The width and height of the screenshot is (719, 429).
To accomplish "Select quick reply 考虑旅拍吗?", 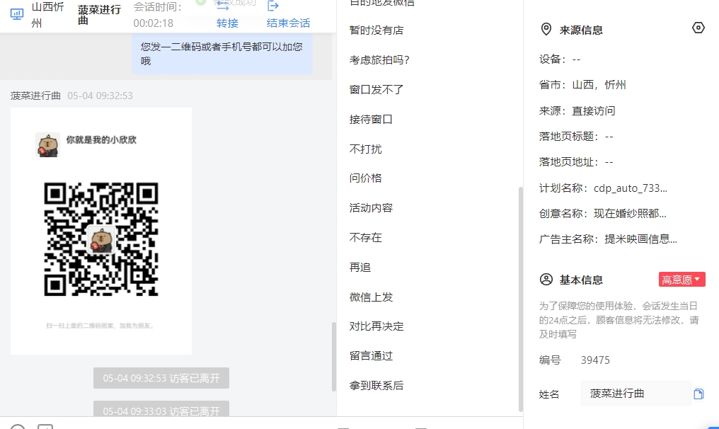I will pyautogui.click(x=380, y=60).
